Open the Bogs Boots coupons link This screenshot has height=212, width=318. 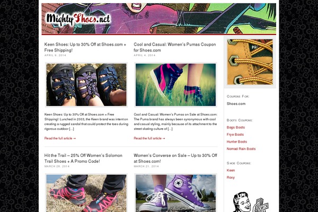pyautogui.click(x=236, y=127)
